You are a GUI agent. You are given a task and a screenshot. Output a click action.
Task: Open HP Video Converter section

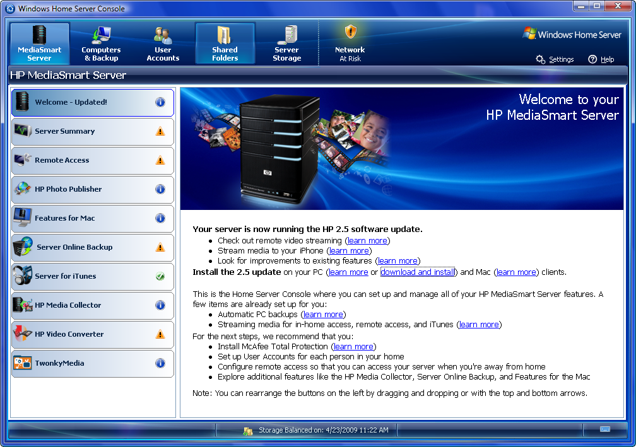93,334
